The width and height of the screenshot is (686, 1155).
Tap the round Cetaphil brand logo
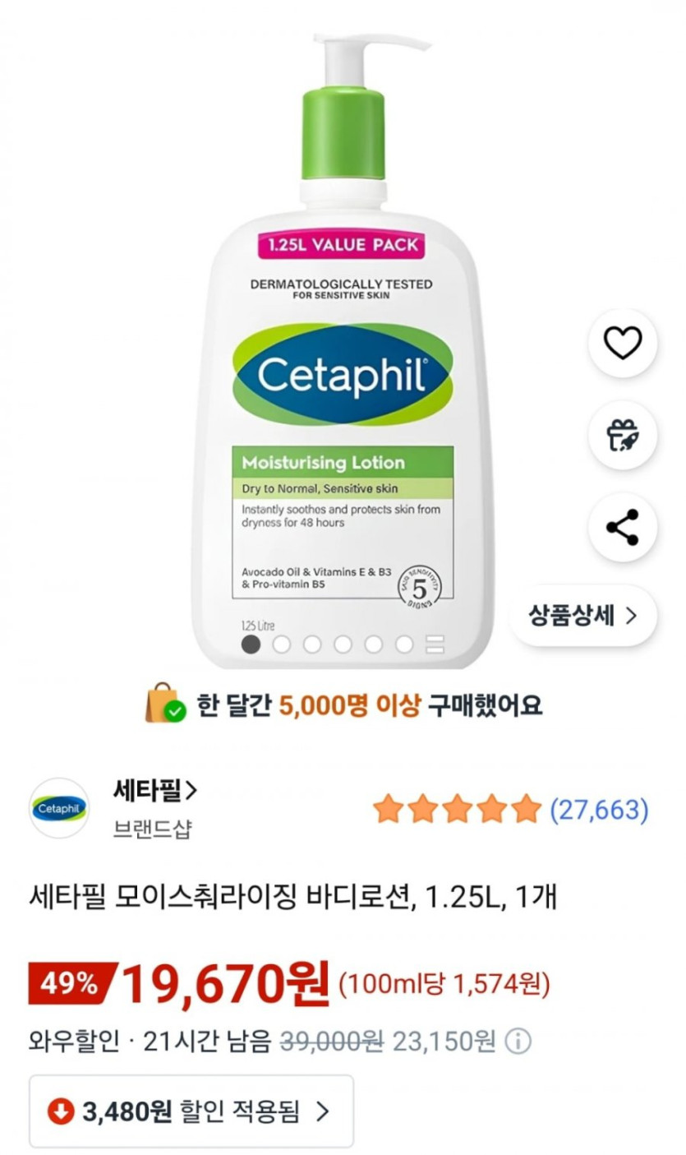(x=59, y=808)
